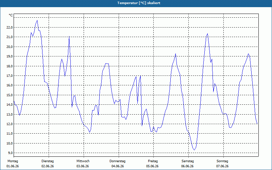272x170 pixels.
Task: Click the Samstag day label
Action: pyautogui.click(x=188, y=161)
